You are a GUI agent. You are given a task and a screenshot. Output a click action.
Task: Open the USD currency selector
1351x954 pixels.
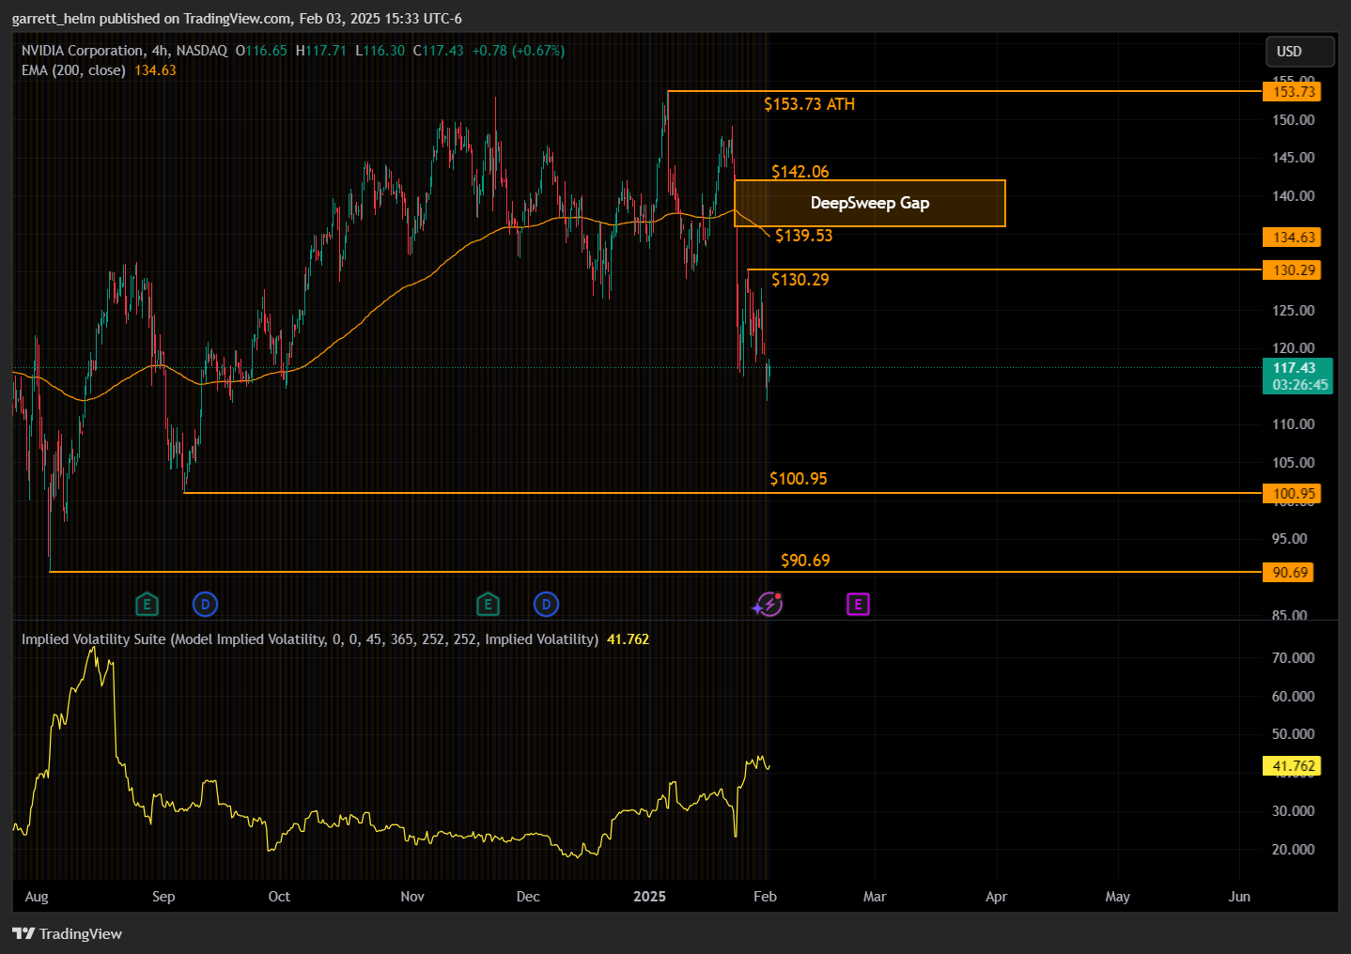click(x=1299, y=52)
